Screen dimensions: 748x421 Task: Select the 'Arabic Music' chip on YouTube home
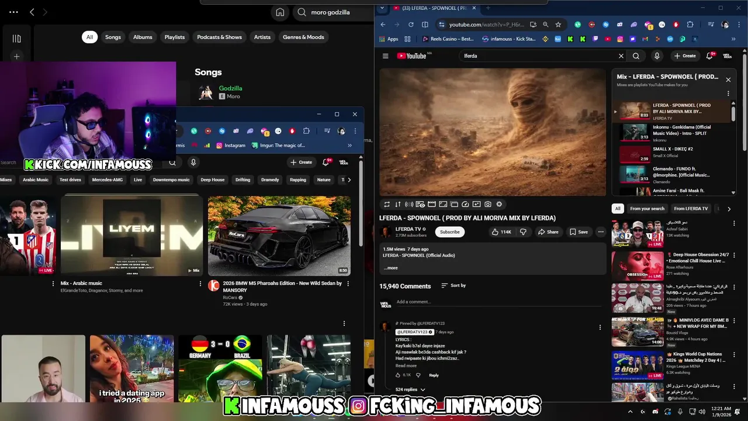click(x=36, y=180)
